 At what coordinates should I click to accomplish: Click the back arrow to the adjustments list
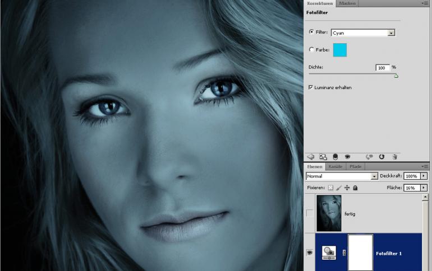click(x=311, y=157)
